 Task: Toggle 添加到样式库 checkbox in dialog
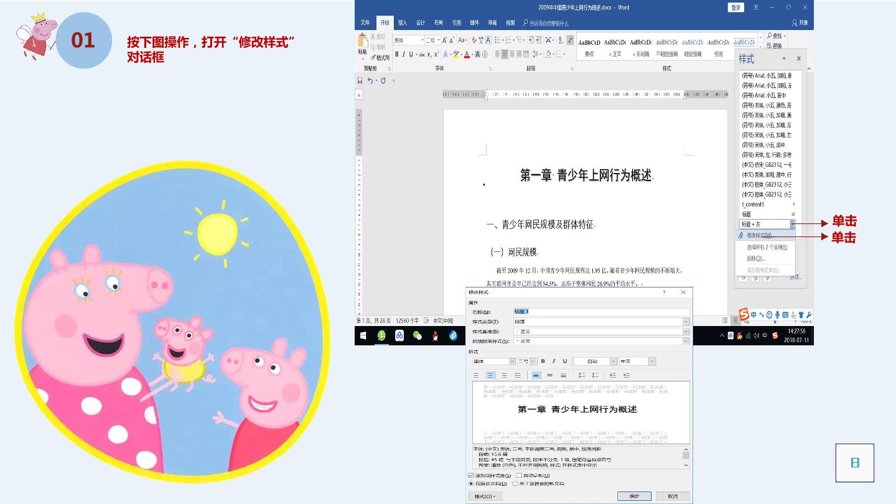[x=471, y=475]
